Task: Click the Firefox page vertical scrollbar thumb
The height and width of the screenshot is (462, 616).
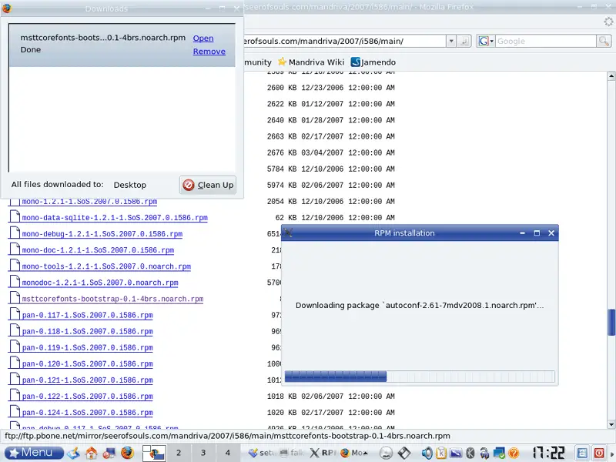Action: click(x=611, y=323)
